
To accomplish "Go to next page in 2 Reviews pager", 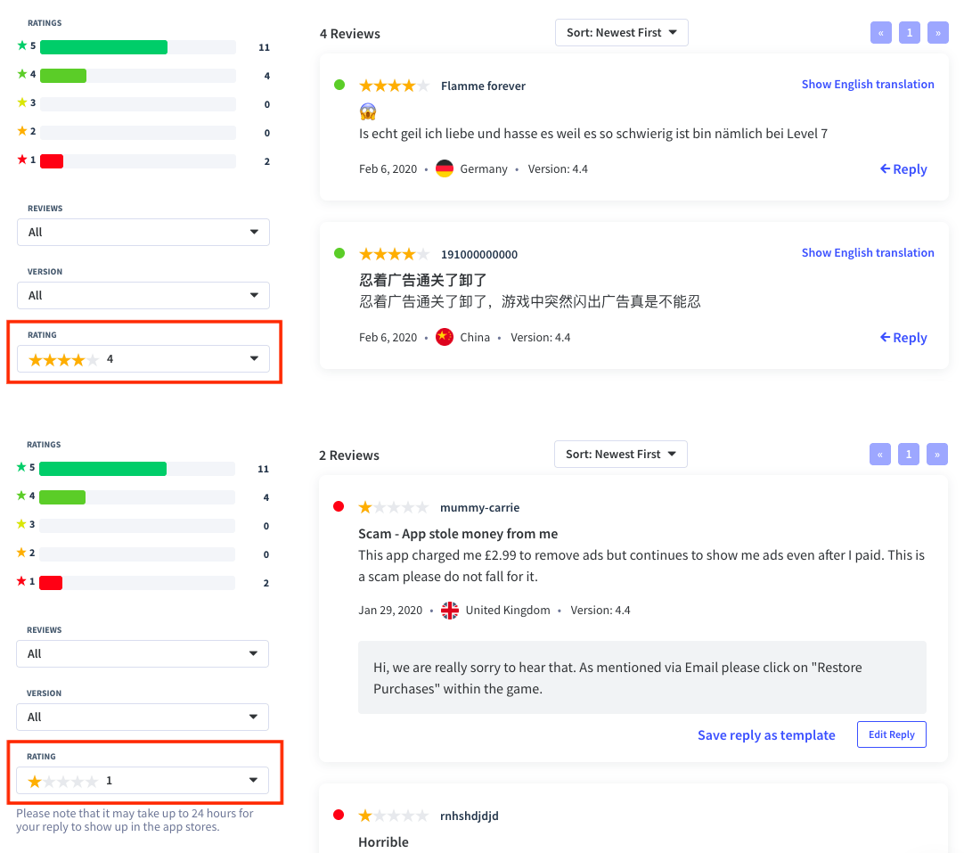I will point(937,455).
